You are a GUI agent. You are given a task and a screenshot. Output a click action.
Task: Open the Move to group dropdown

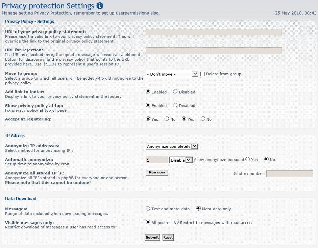click(172, 74)
